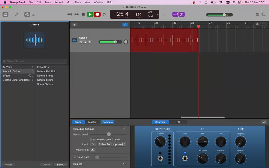Open the Loop Browser icon

[x=264, y=14]
